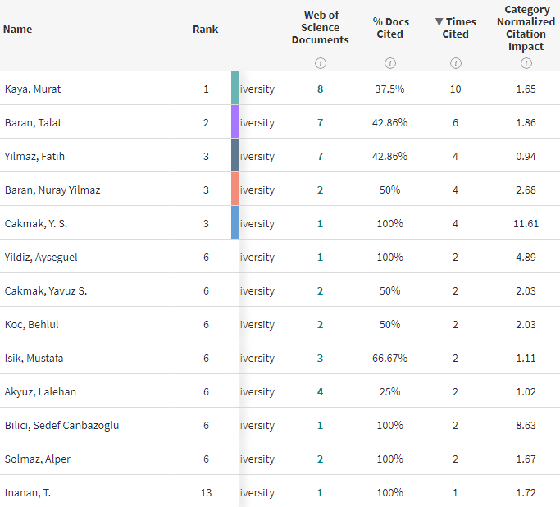560x507 pixels.
Task: Click the Web of Science Documents header
Action: (321, 28)
